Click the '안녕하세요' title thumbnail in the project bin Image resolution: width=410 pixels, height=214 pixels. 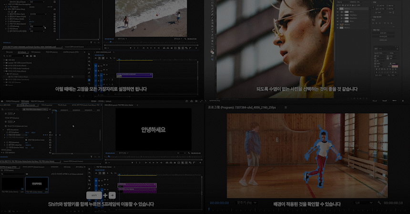click(x=37, y=185)
